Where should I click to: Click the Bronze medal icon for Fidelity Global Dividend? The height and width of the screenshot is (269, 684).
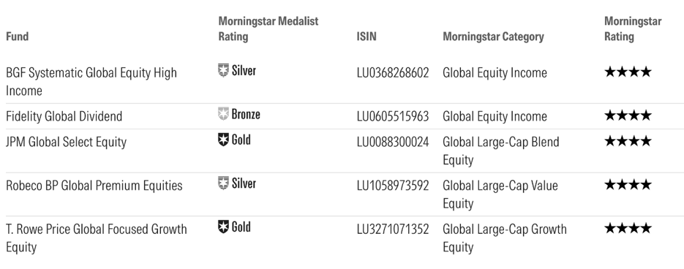[223, 114]
